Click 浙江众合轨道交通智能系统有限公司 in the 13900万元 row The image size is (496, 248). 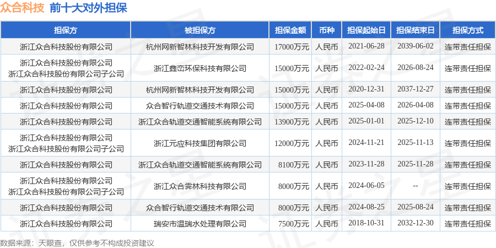pyautogui.click(x=200, y=121)
